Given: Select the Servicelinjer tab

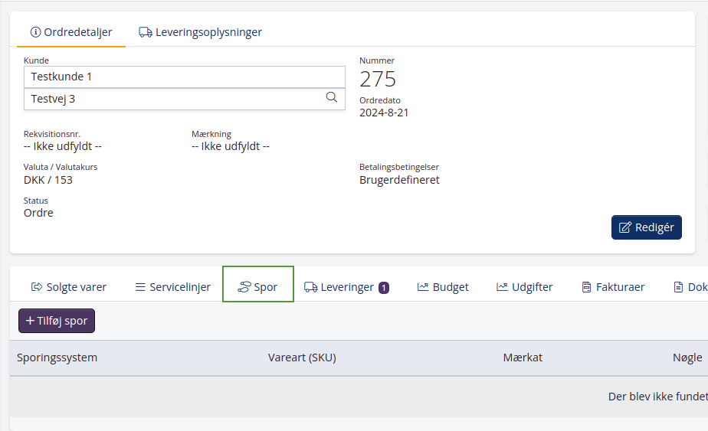Looking at the screenshot, I should click(172, 287).
